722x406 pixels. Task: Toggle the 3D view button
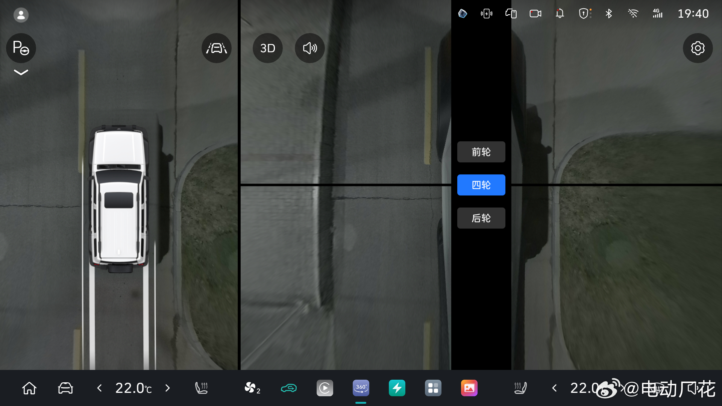click(x=268, y=48)
